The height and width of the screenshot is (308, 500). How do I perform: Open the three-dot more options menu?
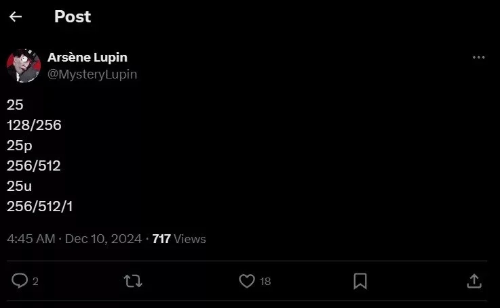[478, 58]
